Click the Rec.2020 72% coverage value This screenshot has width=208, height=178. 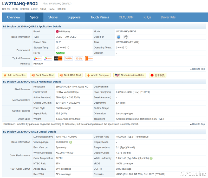tap(63, 174)
